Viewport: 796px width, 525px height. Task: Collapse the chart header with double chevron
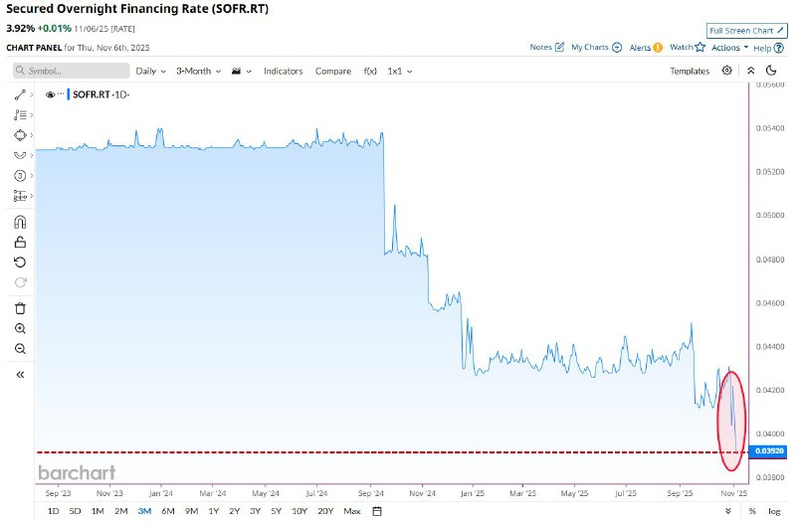pyautogui.click(x=751, y=71)
